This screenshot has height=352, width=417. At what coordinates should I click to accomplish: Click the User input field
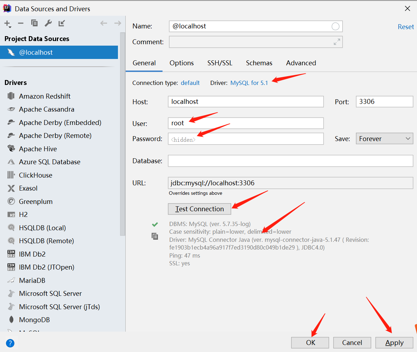coord(246,123)
